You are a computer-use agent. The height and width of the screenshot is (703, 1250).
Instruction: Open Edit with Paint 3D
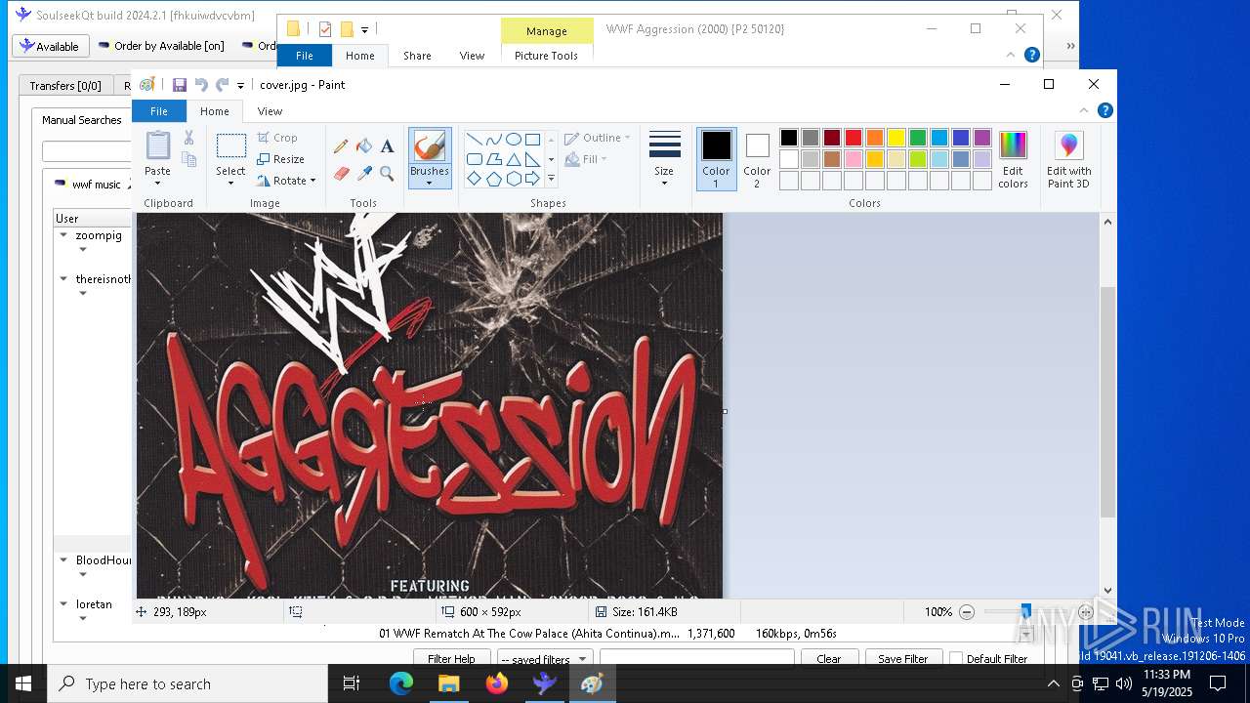(x=1068, y=160)
